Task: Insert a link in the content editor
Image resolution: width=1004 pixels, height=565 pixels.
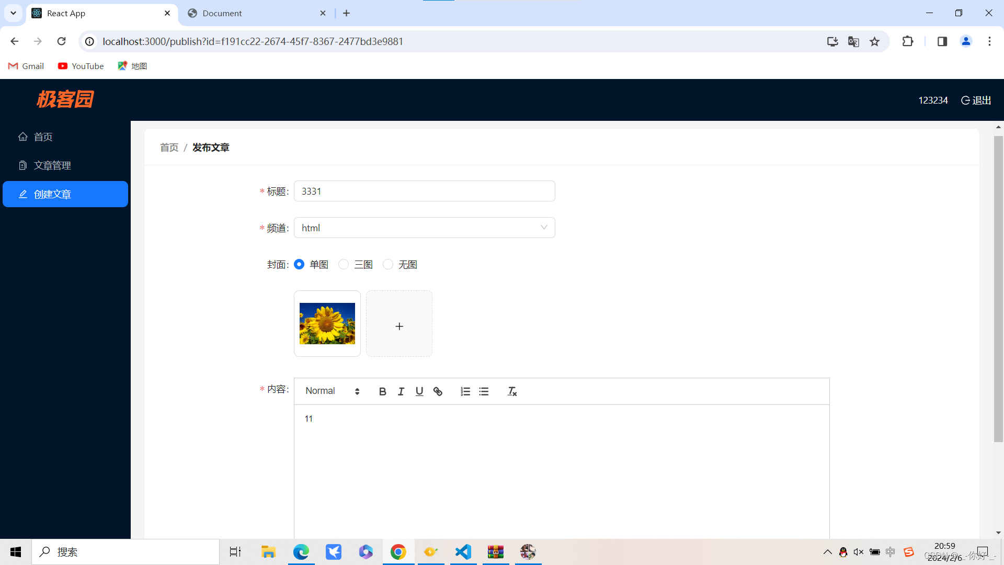Action: (438, 391)
